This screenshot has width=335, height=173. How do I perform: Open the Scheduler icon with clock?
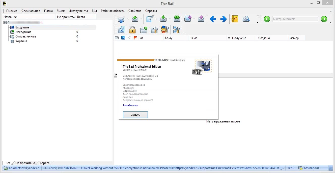pos(121,30)
